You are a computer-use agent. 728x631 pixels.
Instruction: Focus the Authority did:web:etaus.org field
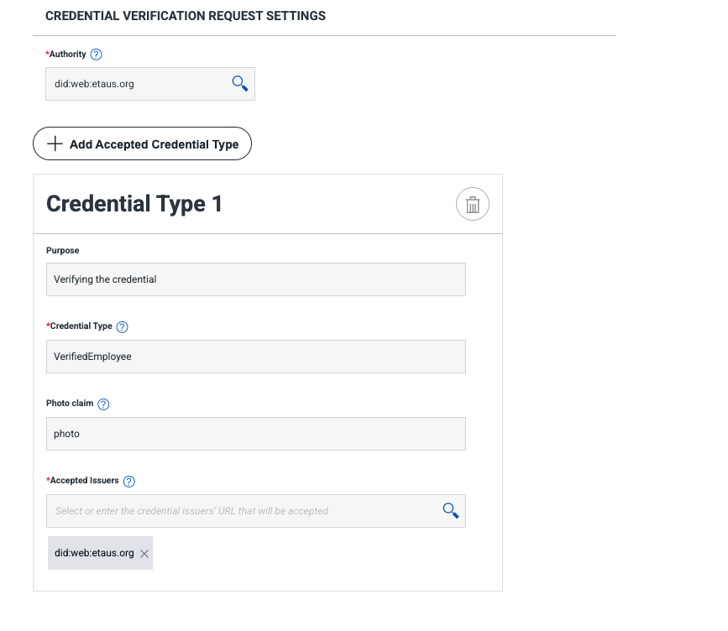point(134,84)
